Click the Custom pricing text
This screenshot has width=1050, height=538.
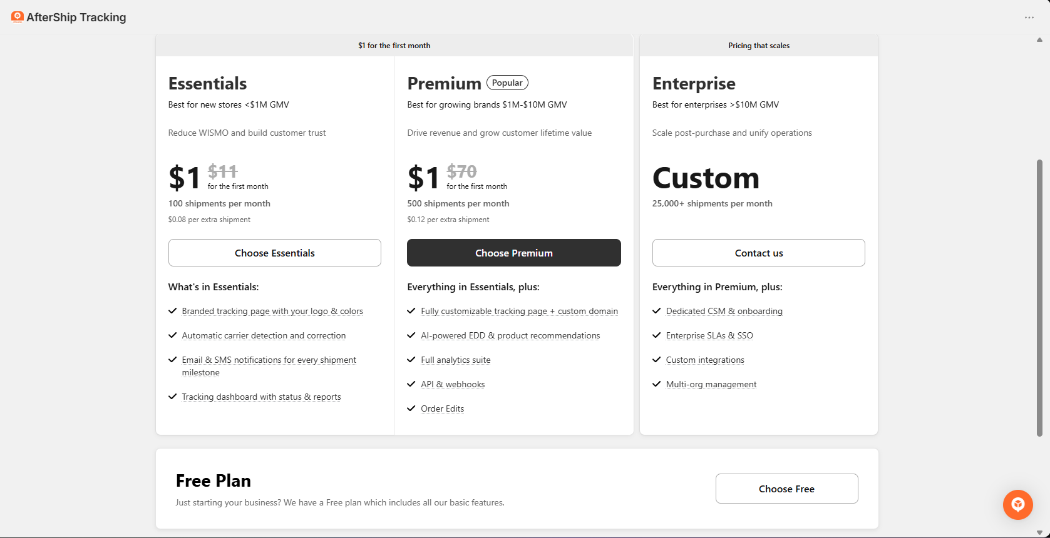[706, 178]
